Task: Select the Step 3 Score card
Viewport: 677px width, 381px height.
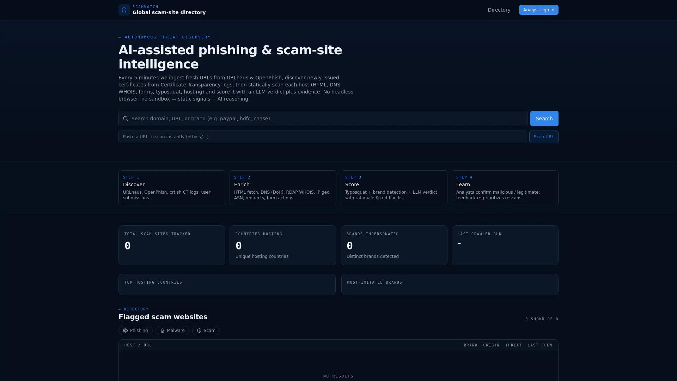Action: [394, 188]
